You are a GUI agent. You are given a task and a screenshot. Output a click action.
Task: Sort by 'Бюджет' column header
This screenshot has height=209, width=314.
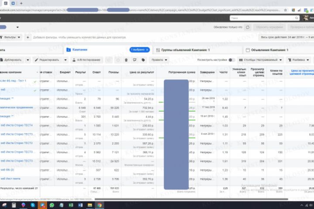pos(65,72)
